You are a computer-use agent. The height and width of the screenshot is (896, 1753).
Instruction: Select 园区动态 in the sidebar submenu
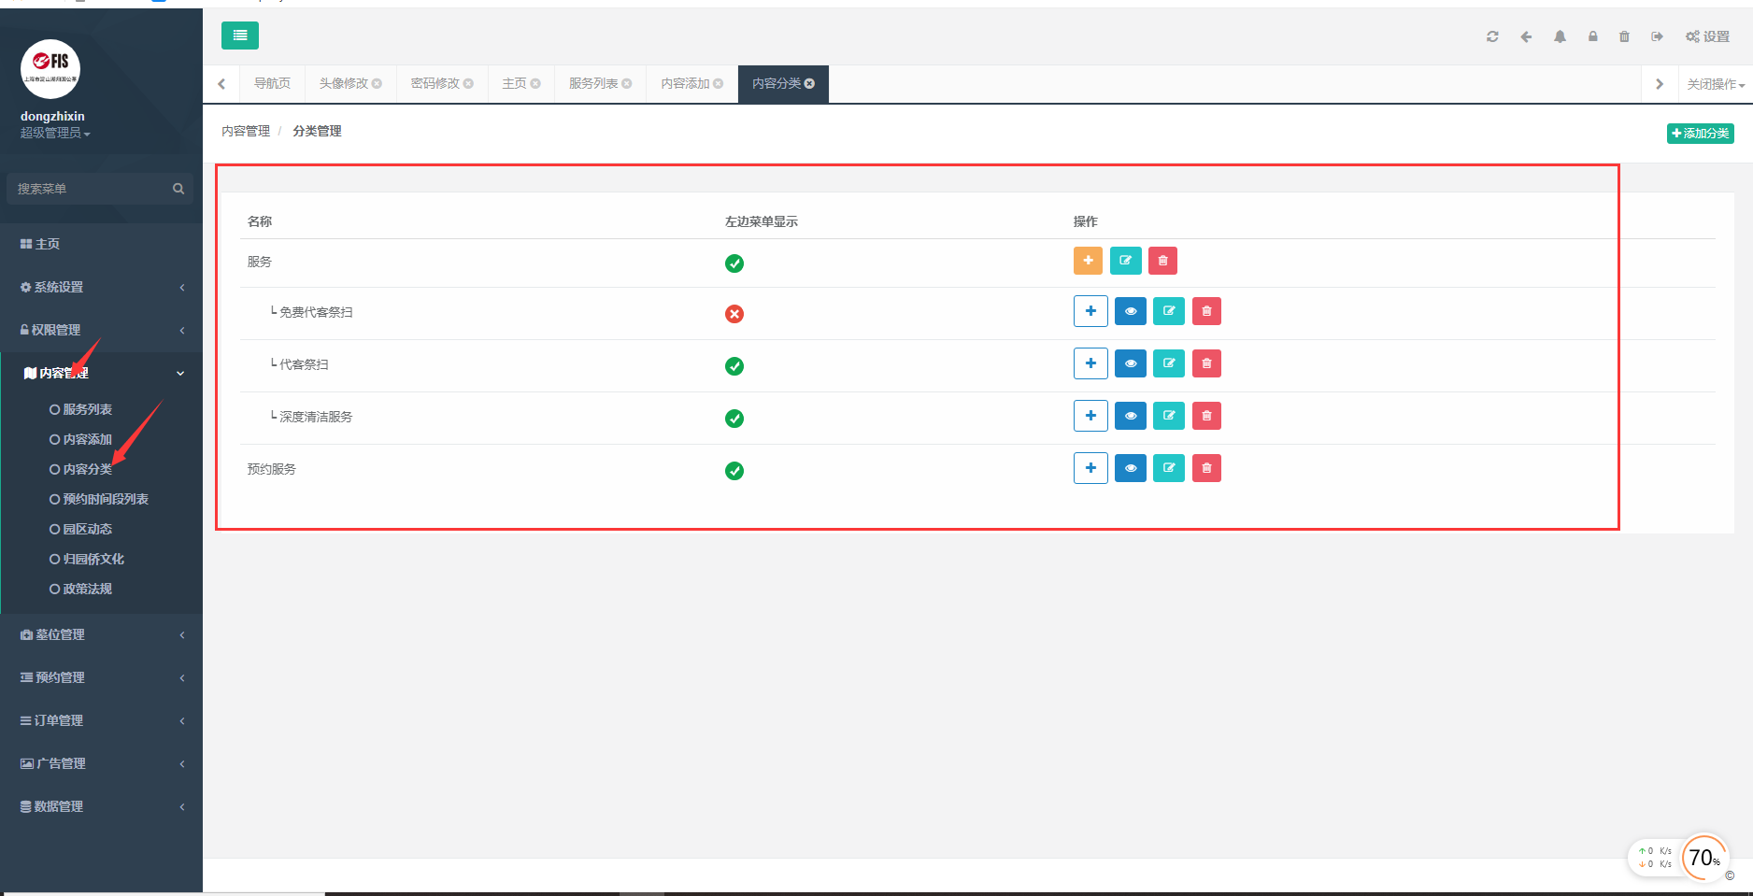click(x=87, y=529)
